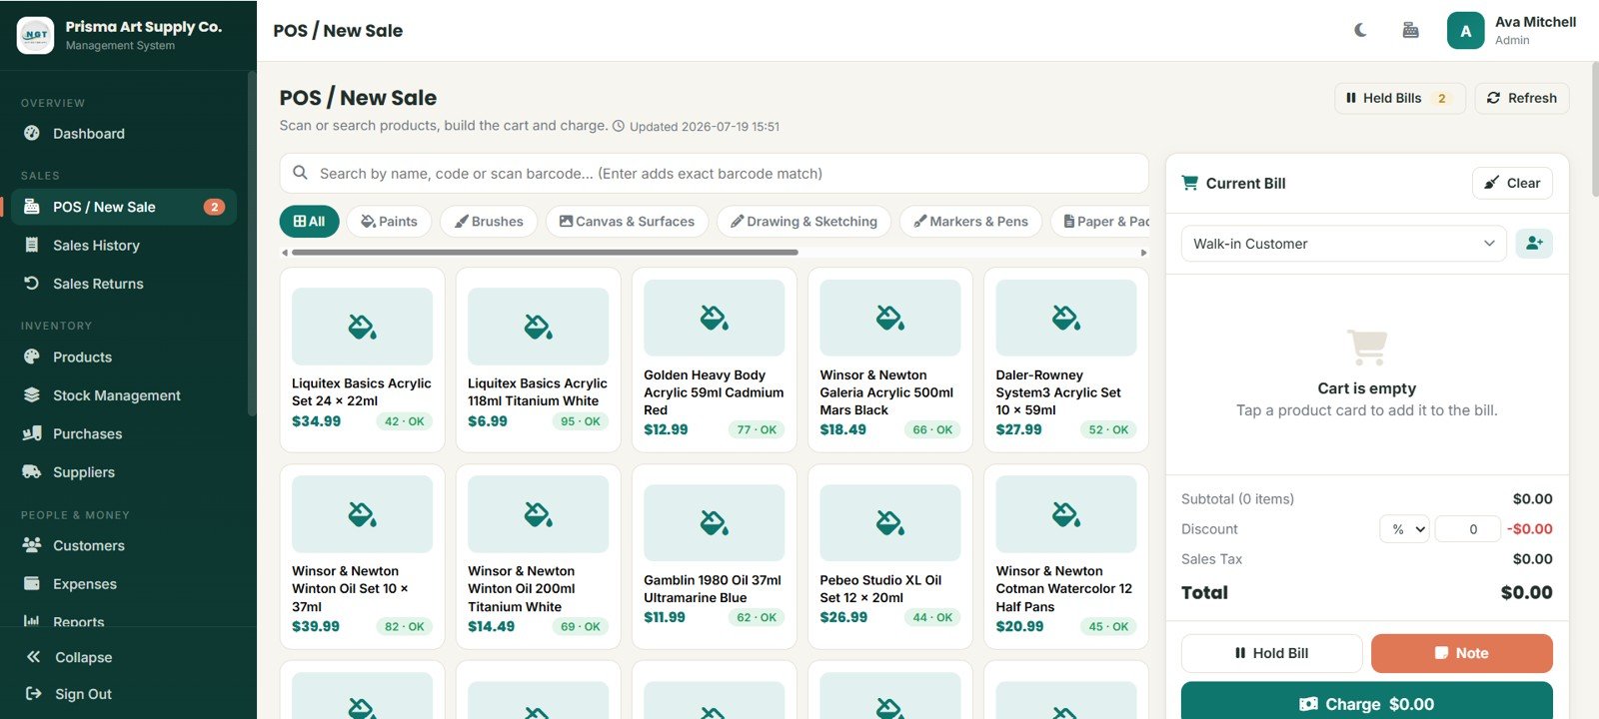
Task: Click the Purchases sidebar icon
Action: click(x=32, y=433)
